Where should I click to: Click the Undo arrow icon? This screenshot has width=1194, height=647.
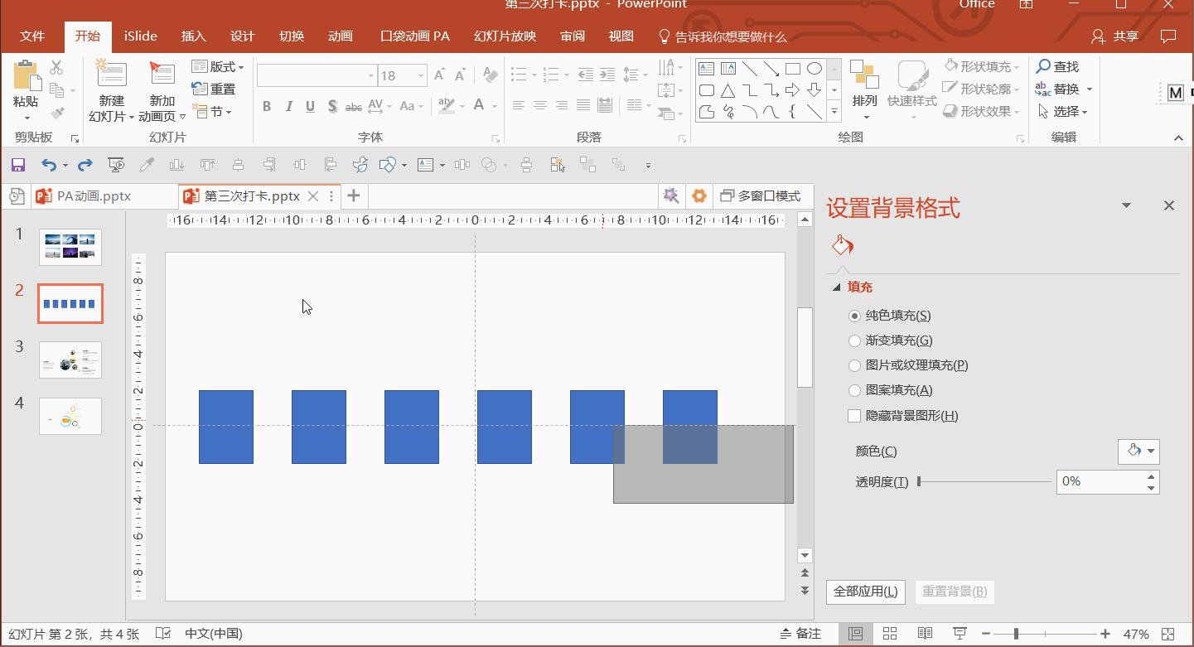coord(49,166)
